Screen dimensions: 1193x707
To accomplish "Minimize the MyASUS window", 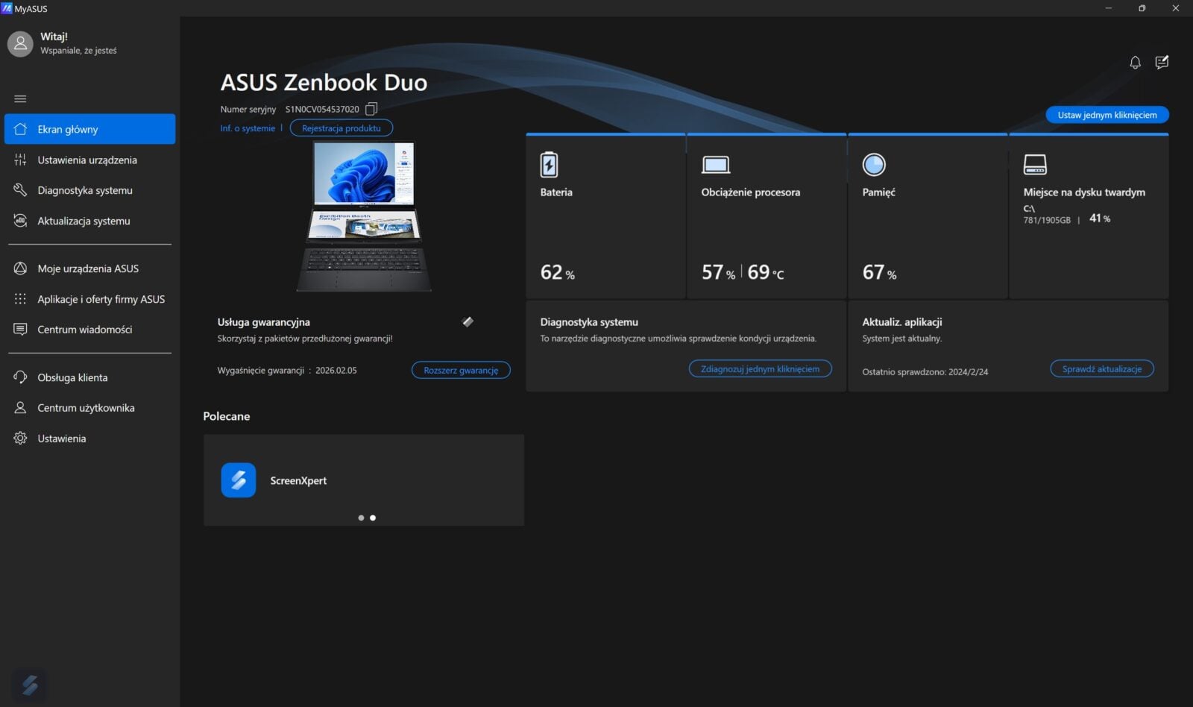I will 1109,8.
